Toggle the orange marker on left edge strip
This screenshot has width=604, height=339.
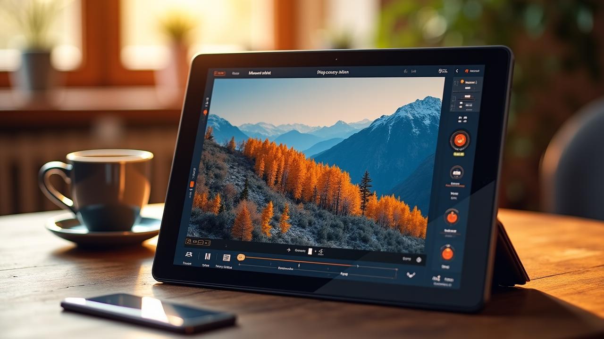point(192,185)
